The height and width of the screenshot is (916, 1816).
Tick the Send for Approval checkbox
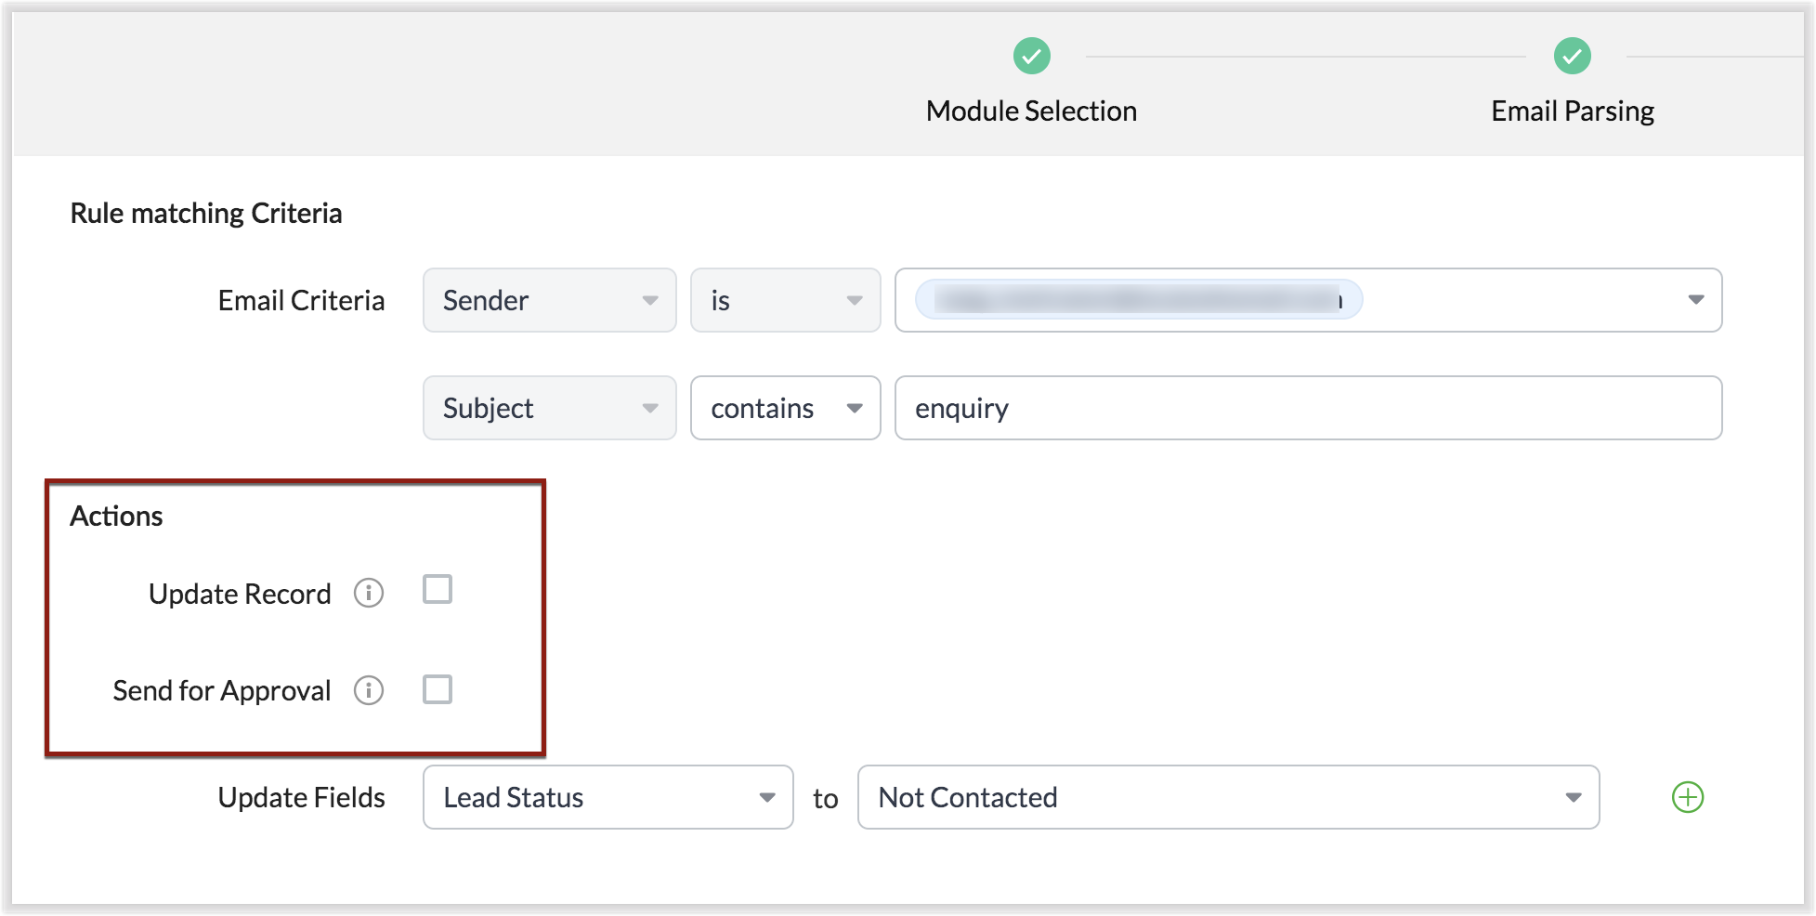point(438,689)
